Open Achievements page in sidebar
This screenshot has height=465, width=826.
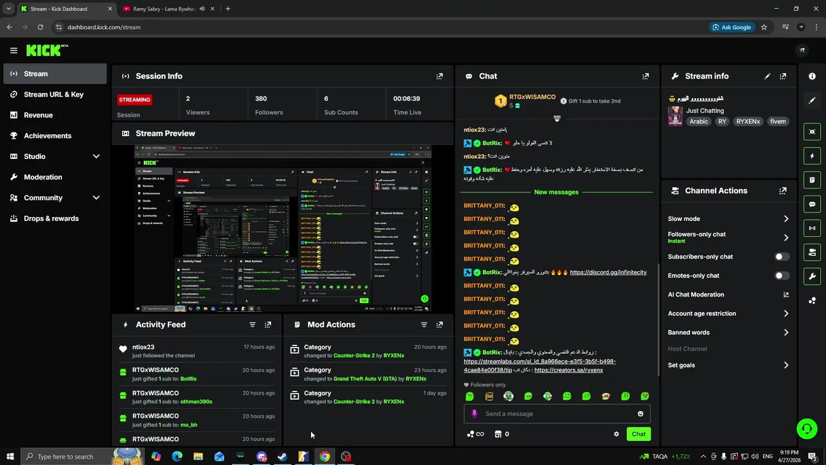point(55,136)
